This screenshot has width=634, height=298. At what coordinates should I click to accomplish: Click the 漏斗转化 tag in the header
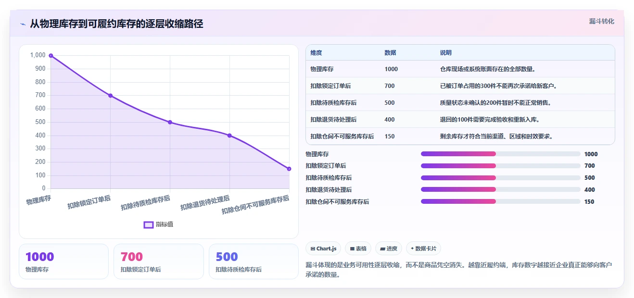point(602,21)
